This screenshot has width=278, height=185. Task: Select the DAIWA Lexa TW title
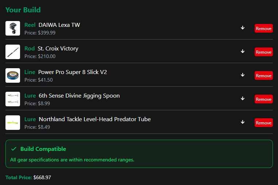[59, 25]
